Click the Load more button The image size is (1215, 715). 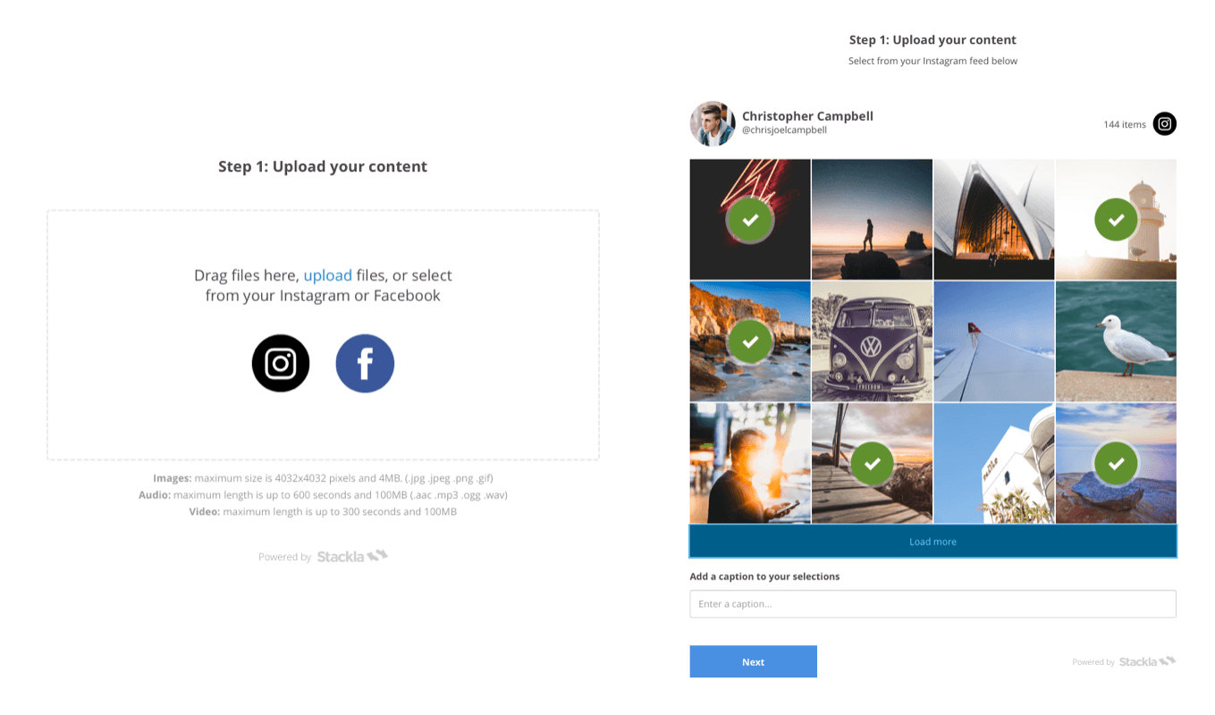pos(932,542)
